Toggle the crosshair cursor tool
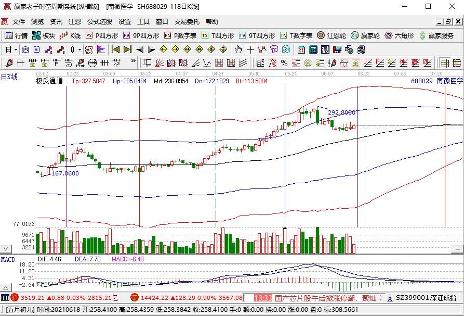Image resolution: width=464 pixels, height=316 pixels. click(x=250, y=49)
